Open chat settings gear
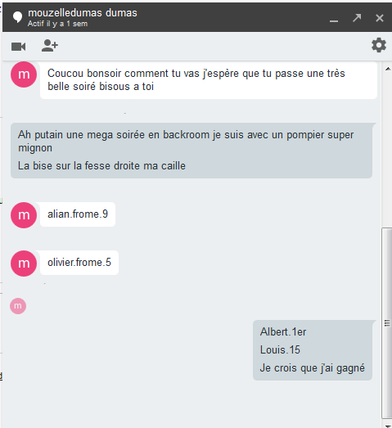 point(379,45)
